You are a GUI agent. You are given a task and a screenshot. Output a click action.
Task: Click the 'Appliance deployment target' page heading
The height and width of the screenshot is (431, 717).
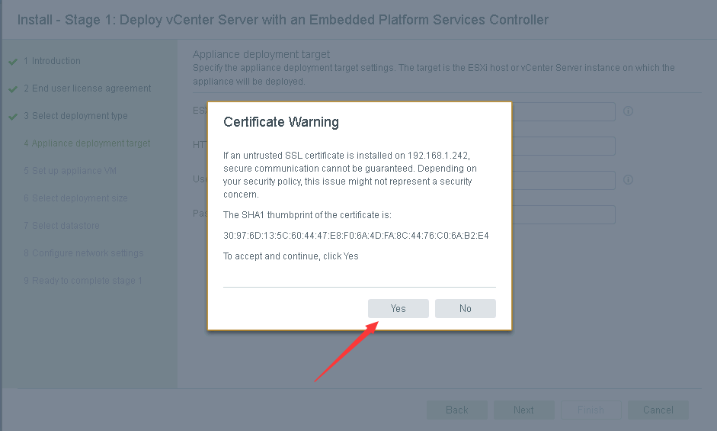click(261, 54)
